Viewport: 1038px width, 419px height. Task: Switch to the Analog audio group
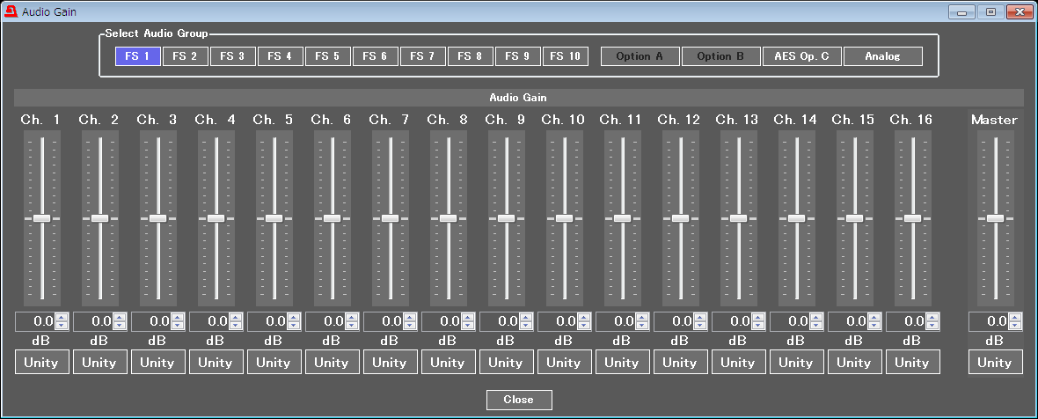point(882,56)
